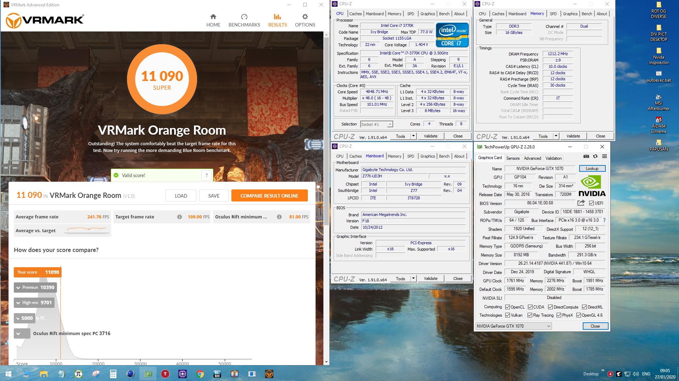Open GPU-Z hamburger menu
679x381 pixels.
point(605,156)
